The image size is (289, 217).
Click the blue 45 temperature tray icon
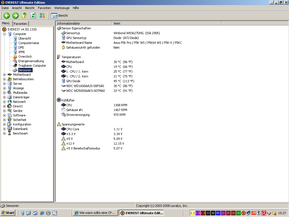(218, 213)
